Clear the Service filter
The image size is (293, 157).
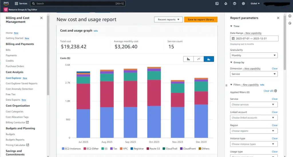(x=275, y=99)
